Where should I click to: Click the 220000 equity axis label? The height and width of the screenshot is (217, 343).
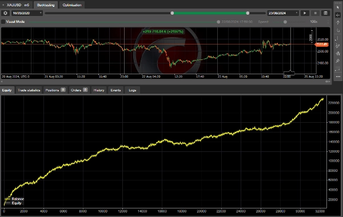334,103
